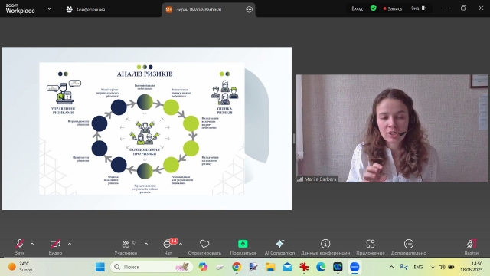
Task: Open shared screen options ellipsis in tab
Action: coord(249,10)
